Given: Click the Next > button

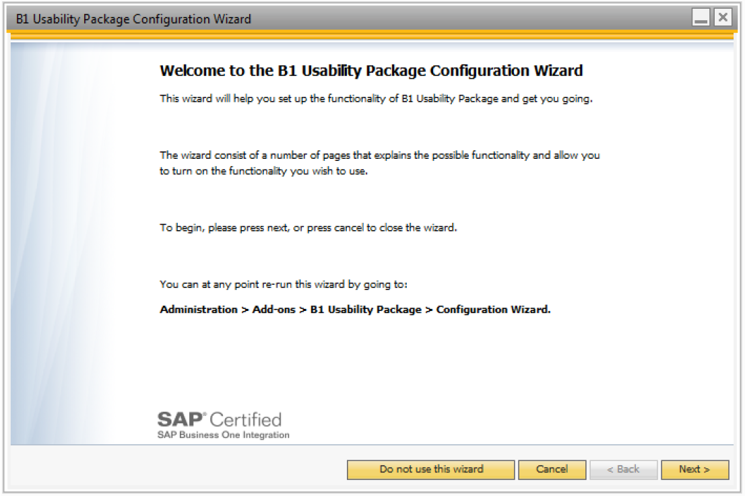Looking at the screenshot, I should click(x=694, y=470).
